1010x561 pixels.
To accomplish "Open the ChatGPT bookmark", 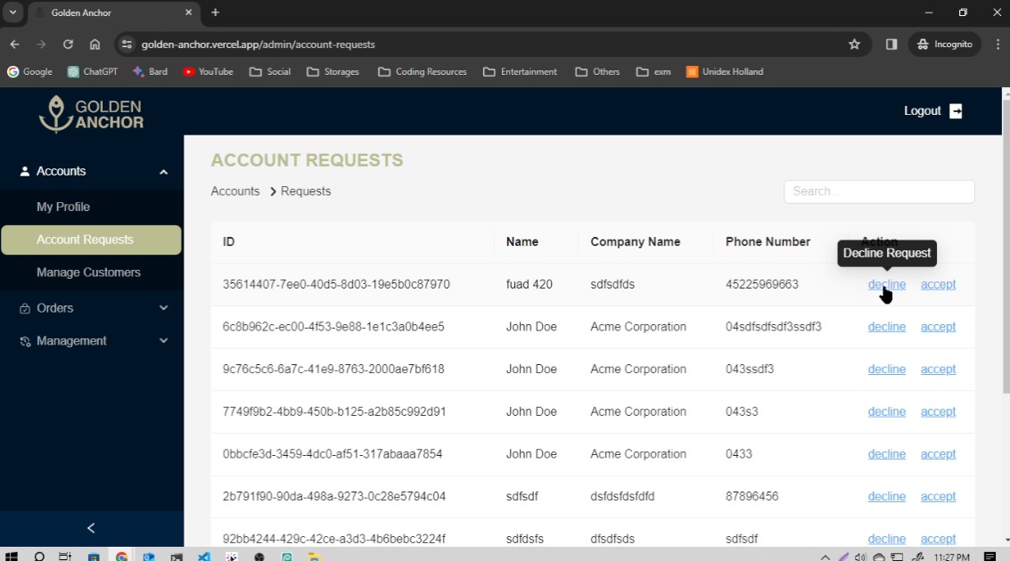I will click(x=93, y=71).
